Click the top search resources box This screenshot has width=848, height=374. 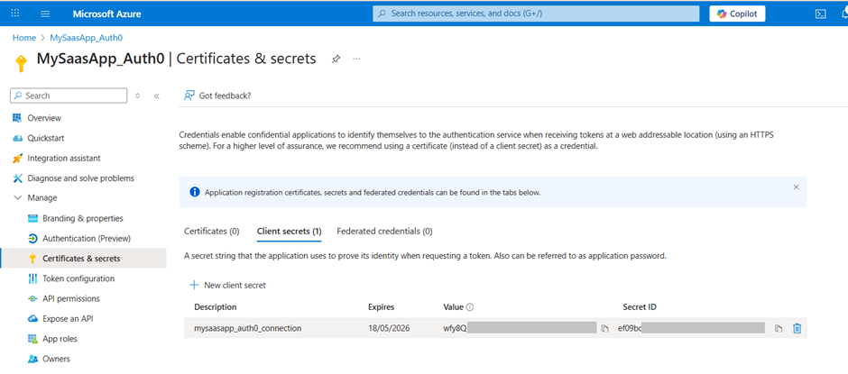536,14
